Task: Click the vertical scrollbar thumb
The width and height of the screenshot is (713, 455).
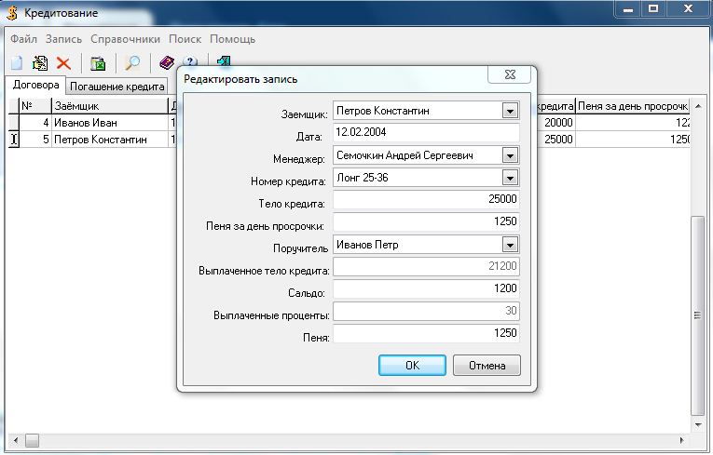Action: [x=697, y=315]
